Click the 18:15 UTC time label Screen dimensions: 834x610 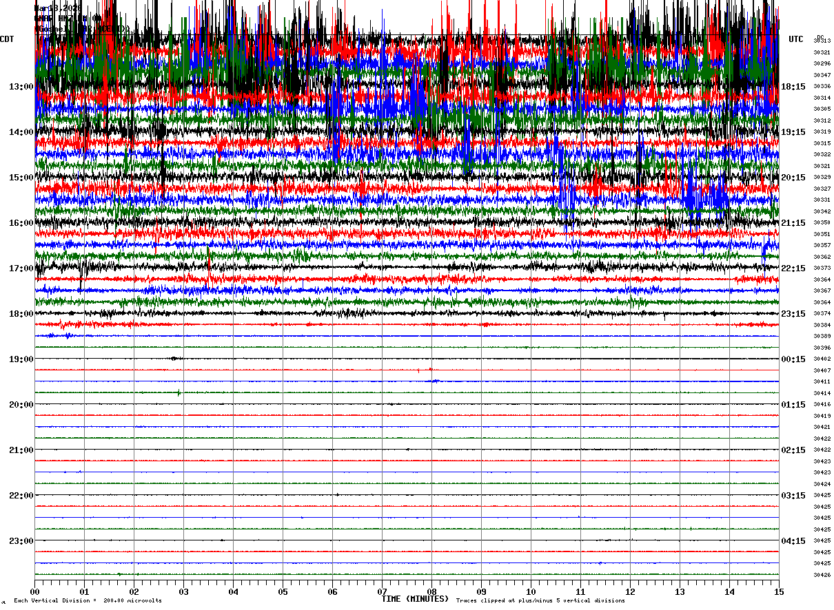(x=793, y=87)
